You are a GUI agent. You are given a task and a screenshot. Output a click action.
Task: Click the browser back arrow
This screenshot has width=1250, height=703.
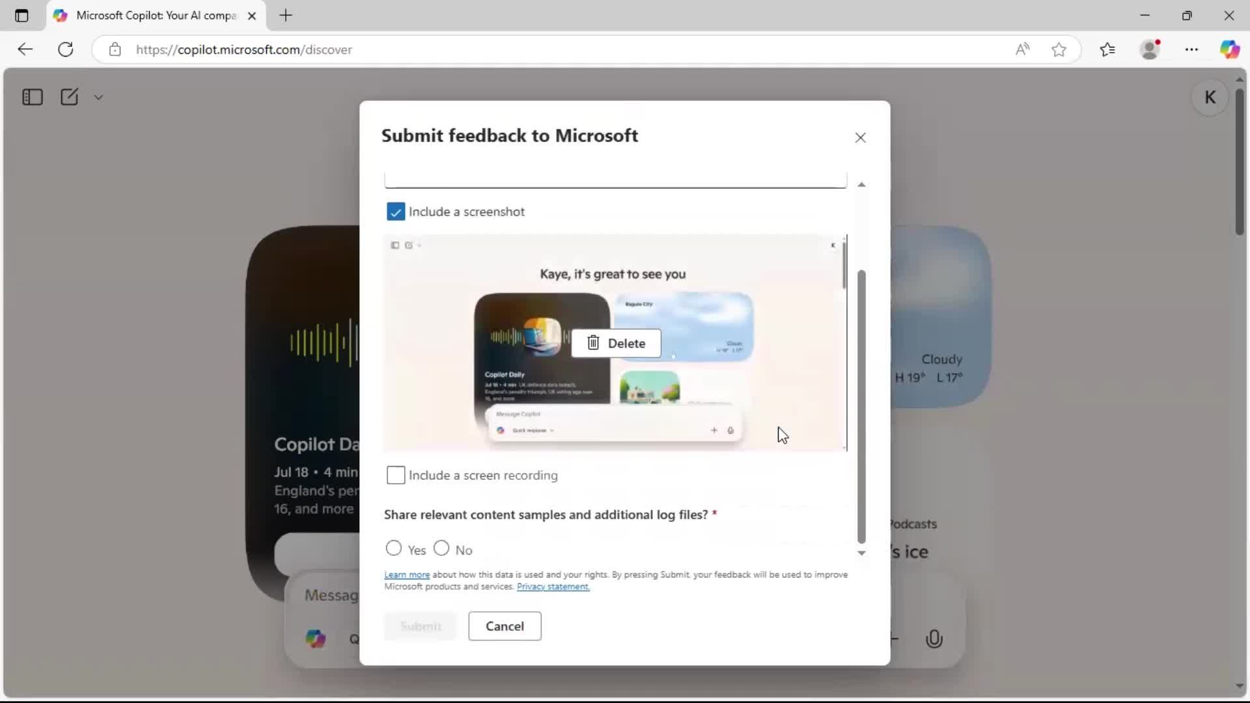[25, 49]
